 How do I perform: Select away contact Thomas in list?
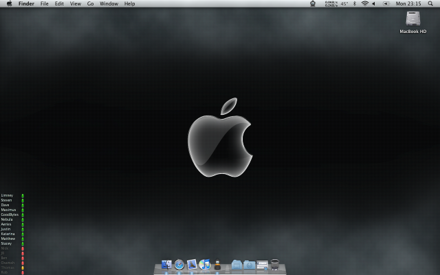(8, 267)
